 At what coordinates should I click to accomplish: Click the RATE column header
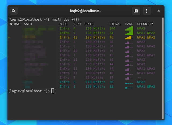tap(89, 24)
